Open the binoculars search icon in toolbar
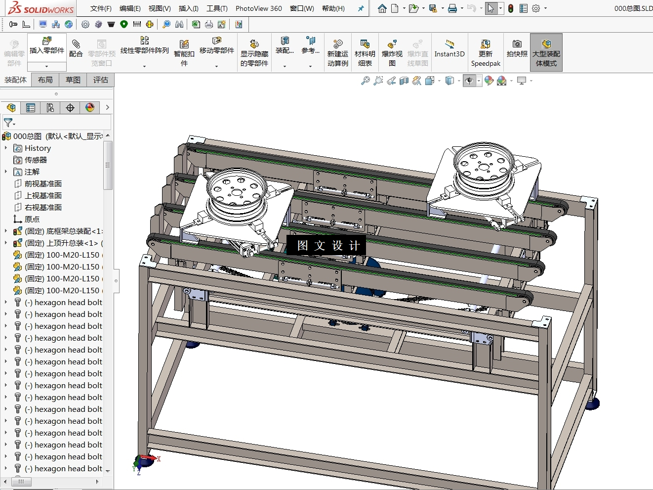The width and height of the screenshot is (653, 490). [x=179, y=24]
